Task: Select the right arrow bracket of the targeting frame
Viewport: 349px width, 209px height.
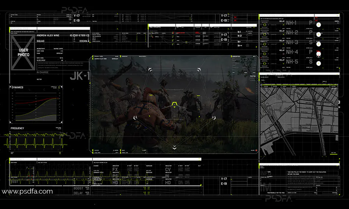Action: 214,118
